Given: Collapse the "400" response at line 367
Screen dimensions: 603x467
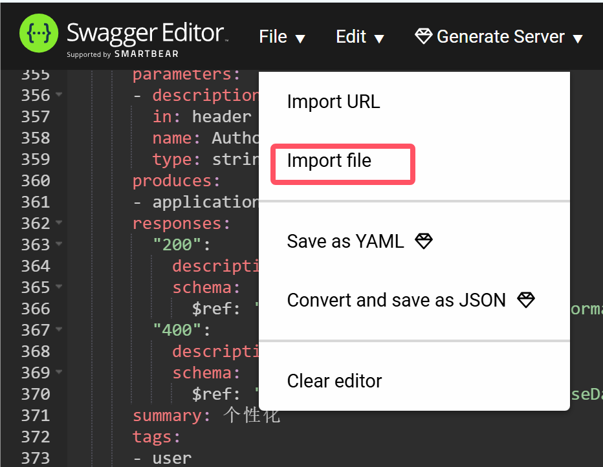Looking at the screenshot, I should click(60, 330).
